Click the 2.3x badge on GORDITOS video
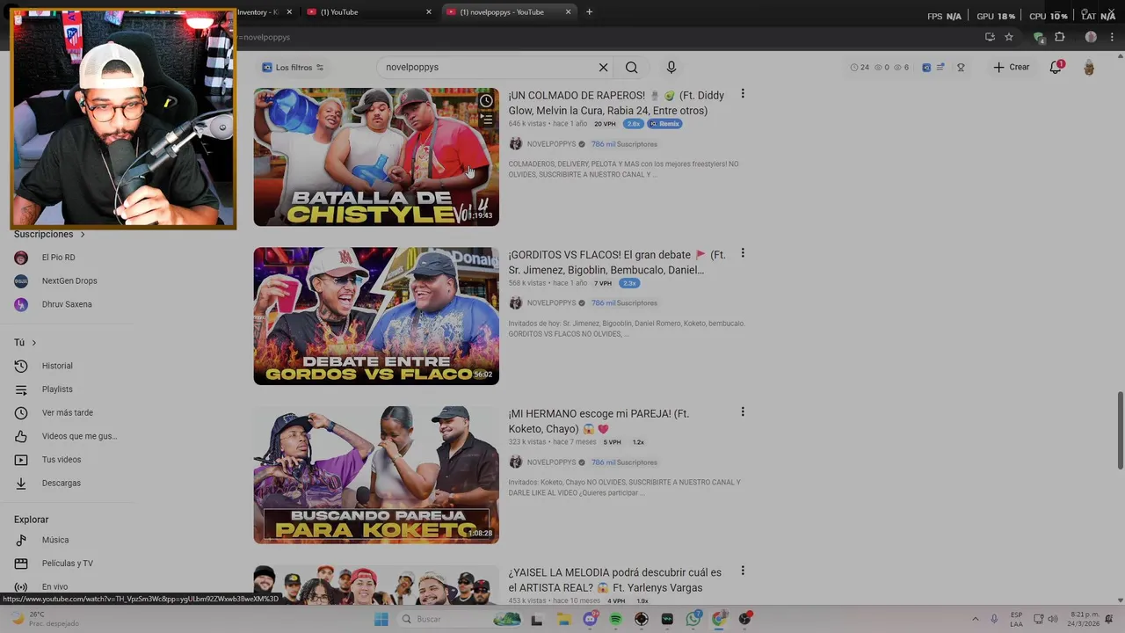The image size is (1125, 633). [628, 283]
